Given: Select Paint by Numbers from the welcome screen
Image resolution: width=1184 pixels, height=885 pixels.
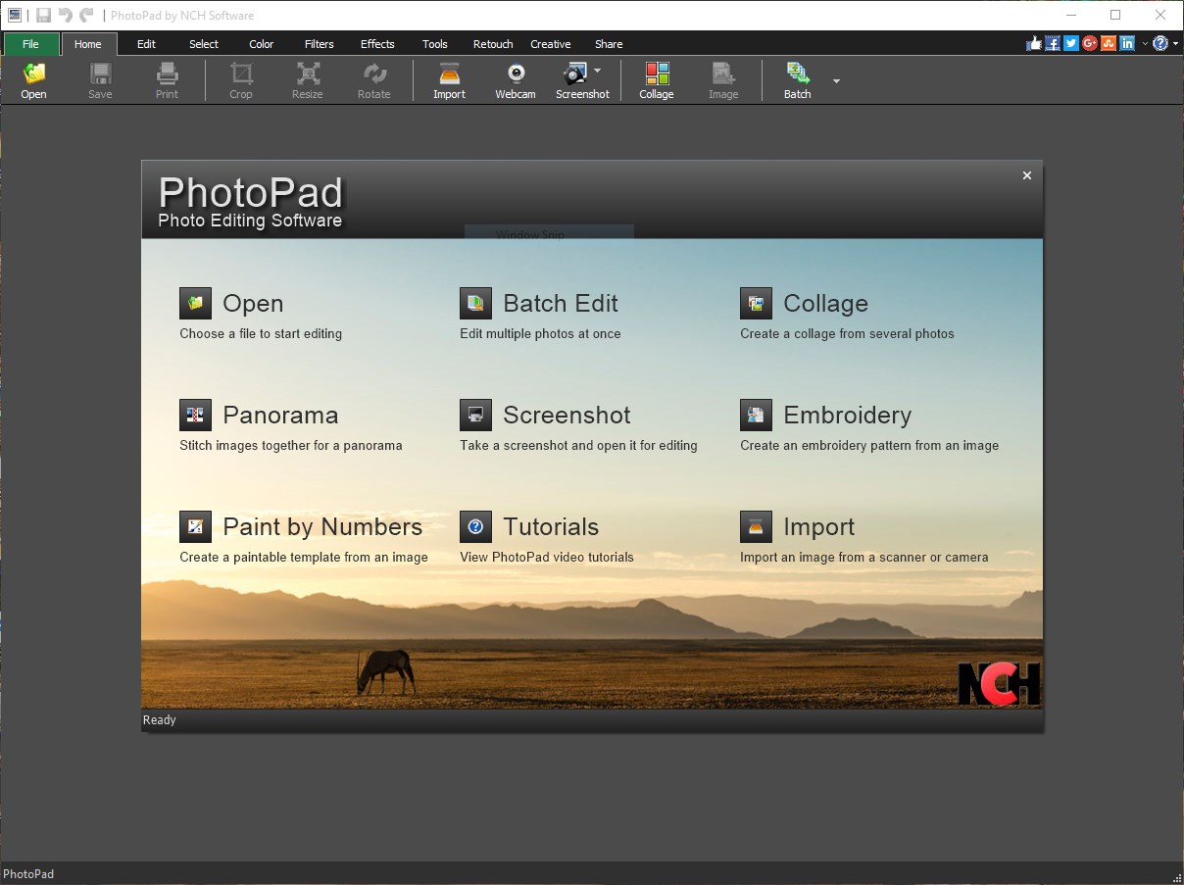Looking at the screenshot, I should [x=320, y=526].
